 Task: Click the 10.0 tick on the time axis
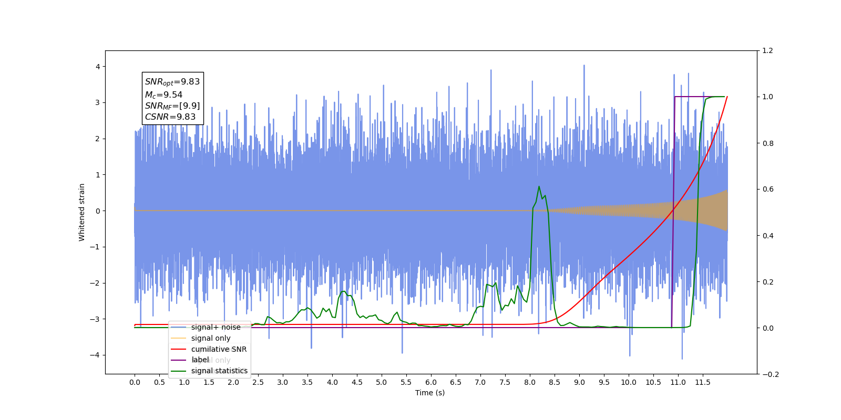pyautogui.click(x=629, y=382)
